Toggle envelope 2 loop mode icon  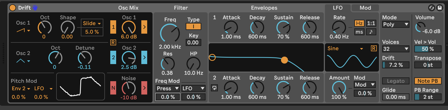click(214, 88)
